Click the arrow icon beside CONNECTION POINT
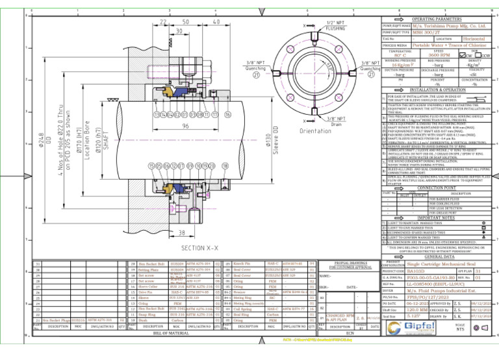This screenshot has width=499, height=352. (399, 188)
